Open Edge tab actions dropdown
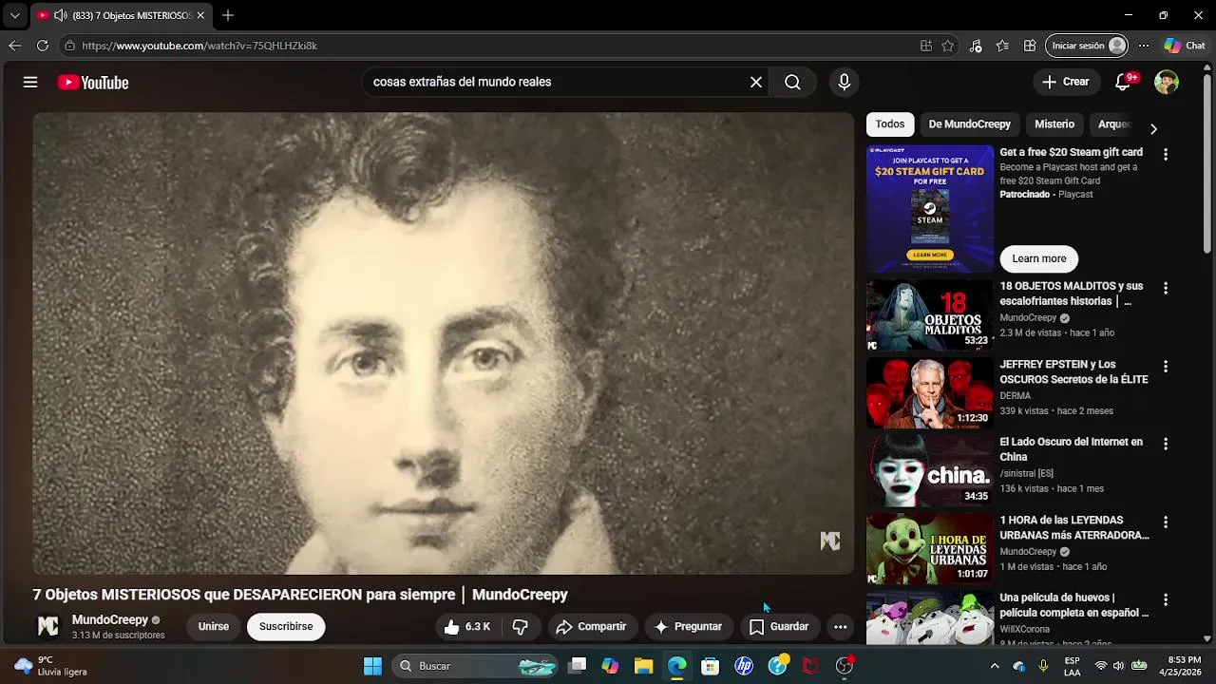Viewport: 1216px width, 684px height. click(x=14, y=15)
